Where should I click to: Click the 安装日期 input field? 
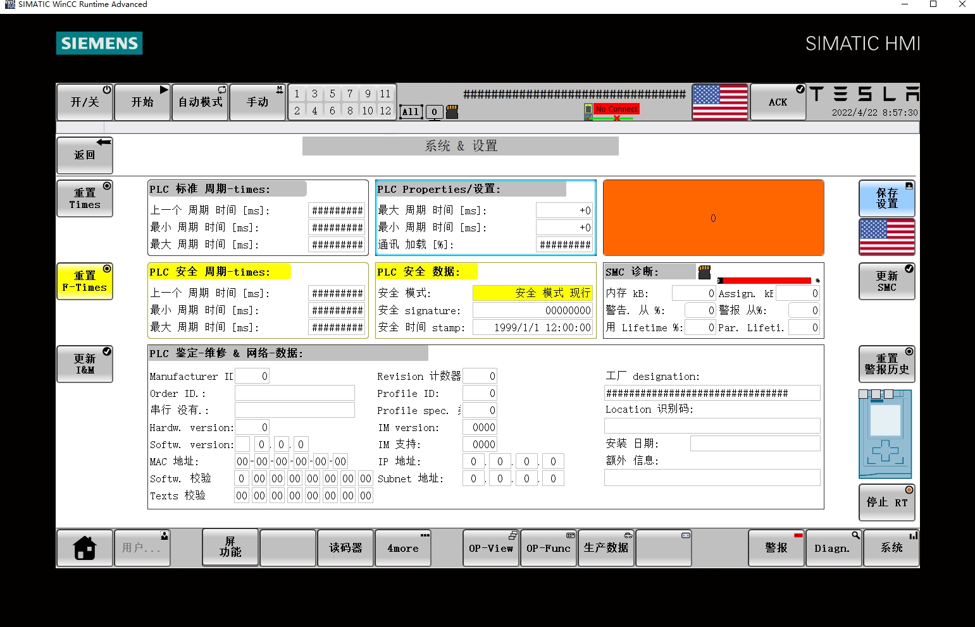(x=755, y=444)
